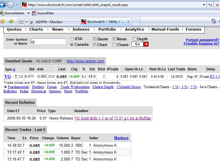Select the USA radio button
The image size is (220, 161).
point(72,39)
